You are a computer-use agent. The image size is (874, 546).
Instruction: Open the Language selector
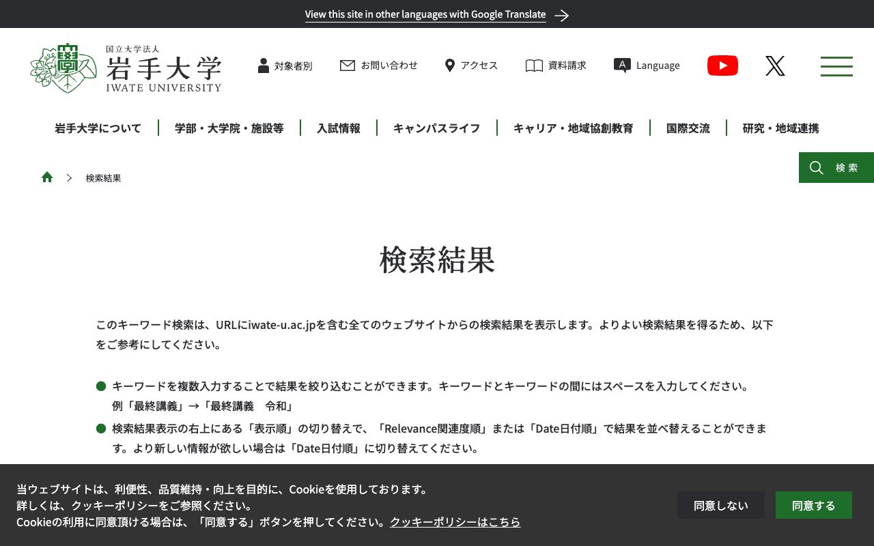point(646,65)
